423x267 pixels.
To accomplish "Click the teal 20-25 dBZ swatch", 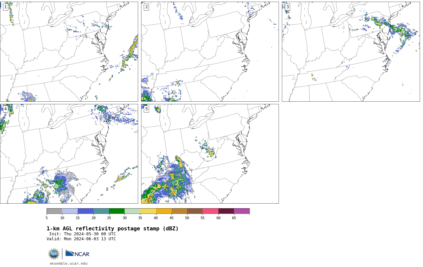I will (x=101, y=211).
